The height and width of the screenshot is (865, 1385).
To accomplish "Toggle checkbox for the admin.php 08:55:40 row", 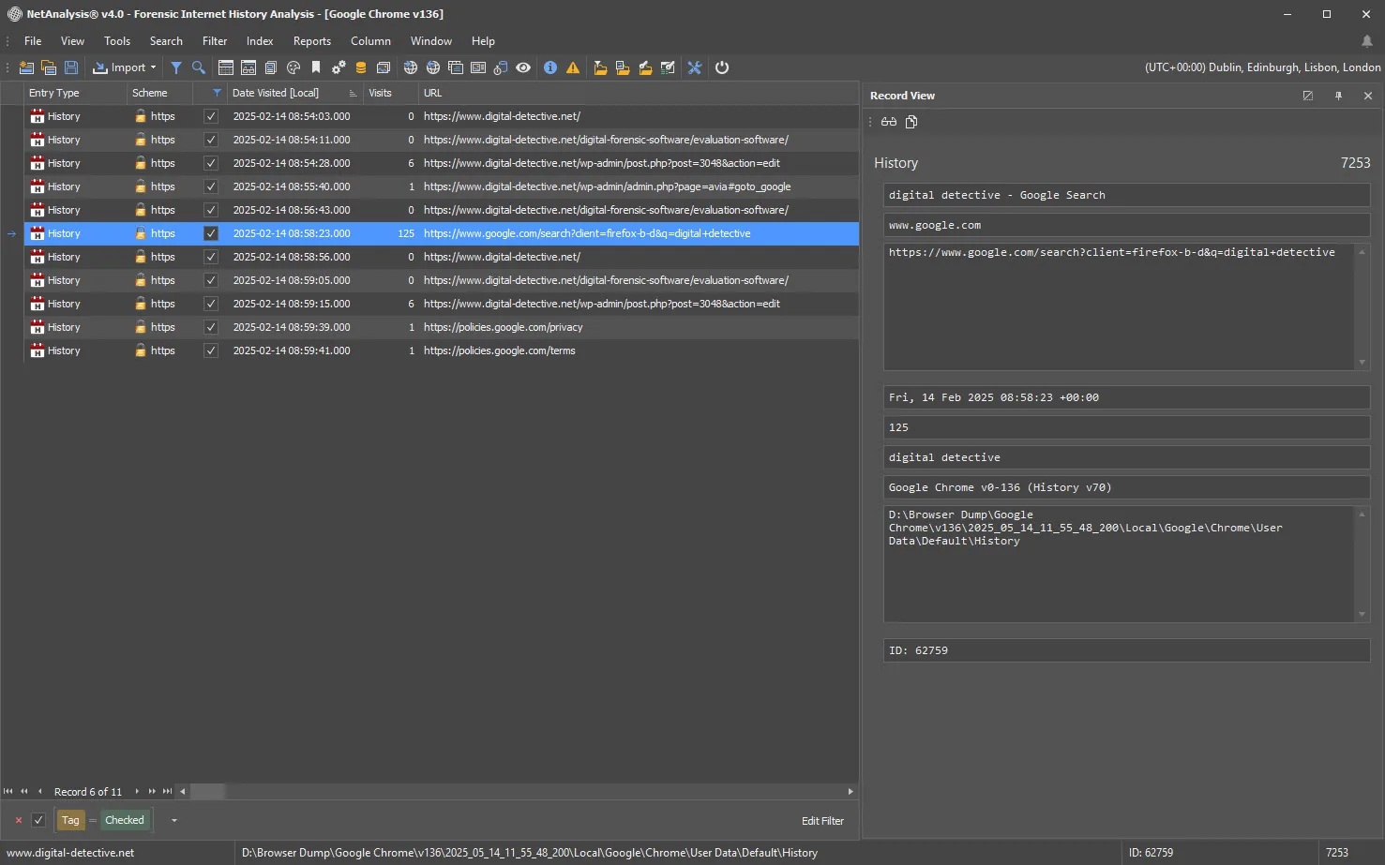I will pyautogui.click(x=211, y=186).
